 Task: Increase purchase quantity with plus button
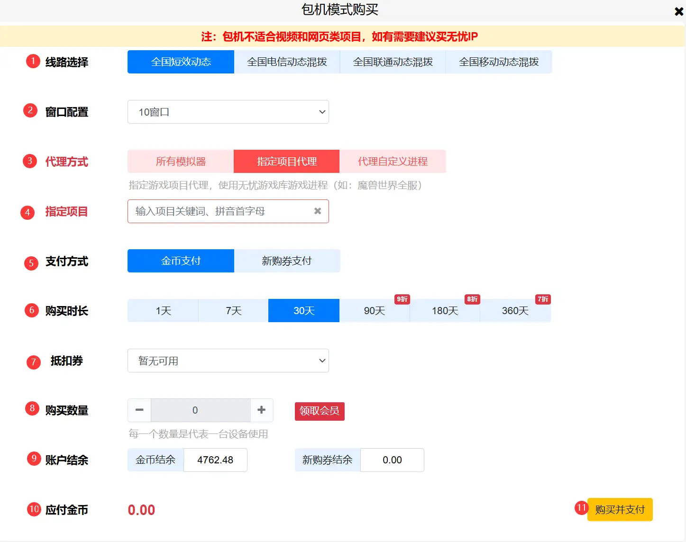coord(261,410)
